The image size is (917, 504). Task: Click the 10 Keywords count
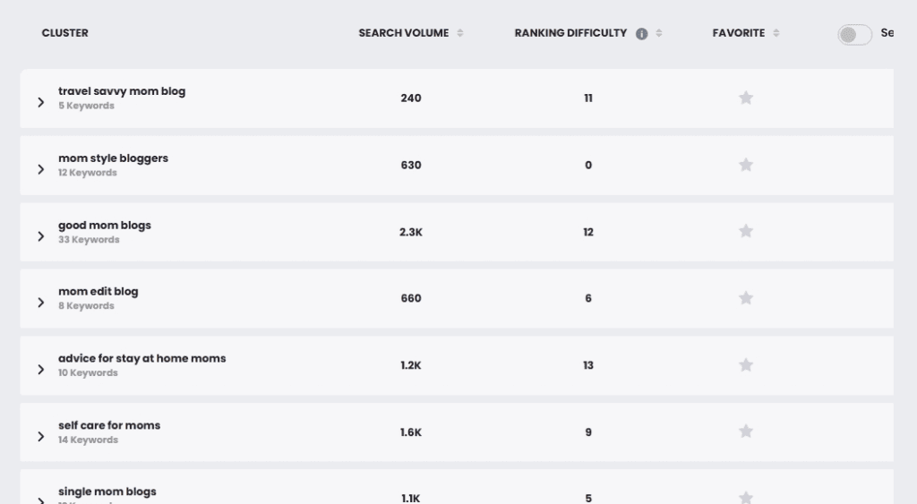[88, 373]
